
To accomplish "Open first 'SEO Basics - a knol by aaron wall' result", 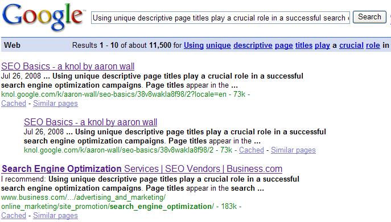I will [x=68, y=66].
